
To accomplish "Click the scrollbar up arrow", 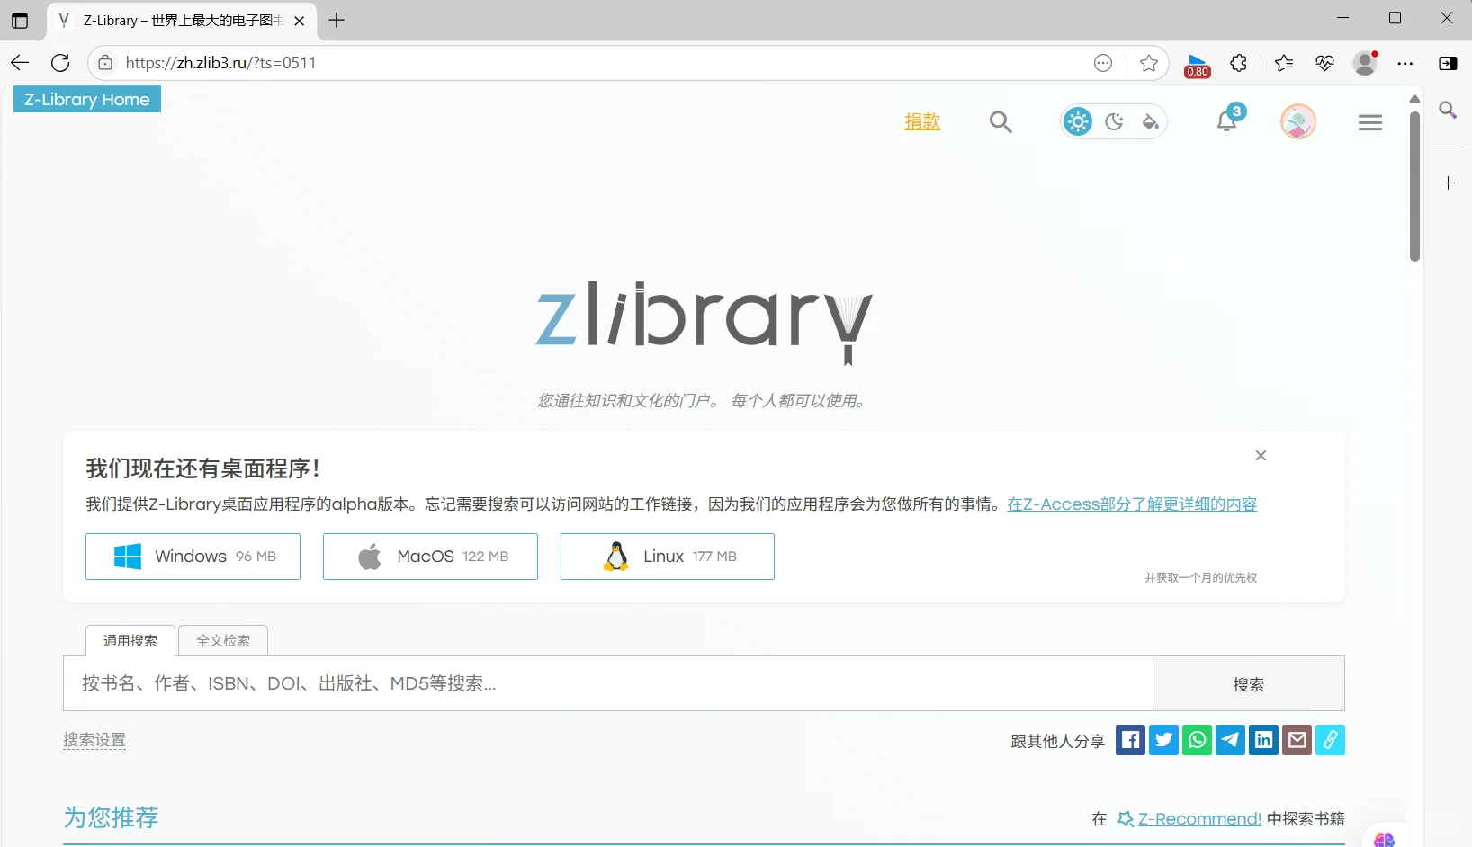I will coord(1414,98).
